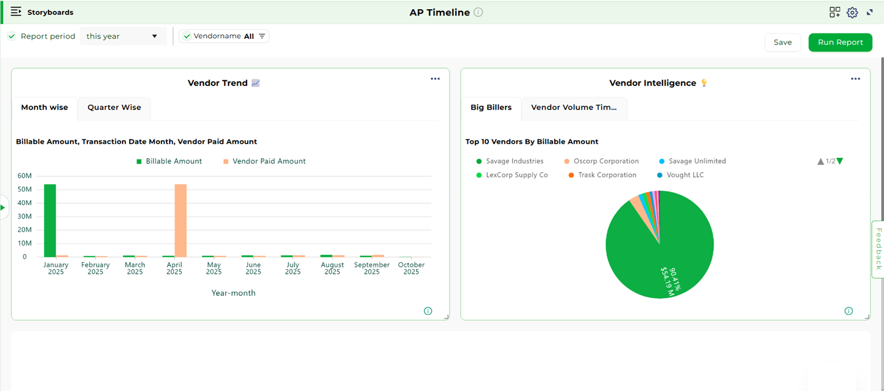Switch to the Quarter Wise tab
884x391 pixels.
point(114,107)
